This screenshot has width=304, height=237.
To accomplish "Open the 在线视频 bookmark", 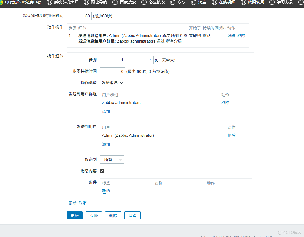I will [225, 3].
